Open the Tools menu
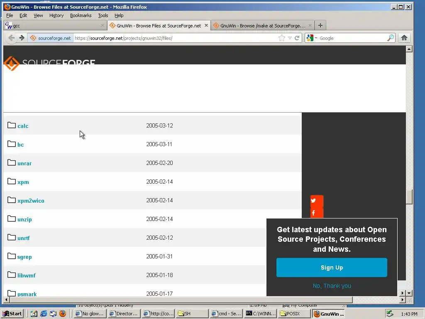The image size is (425, 319). [x=103, y=15]
